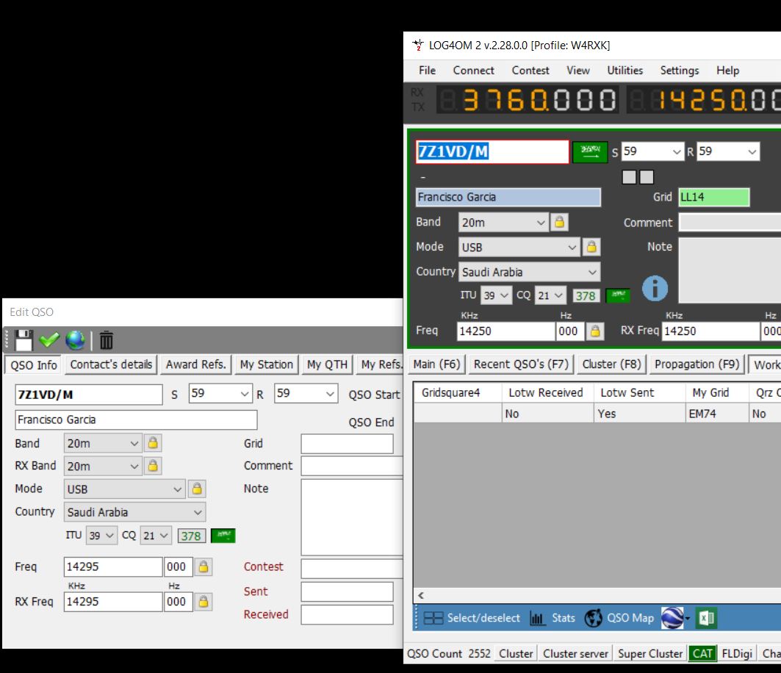Open the Stats bar chart icon
Screen dimensions: 781x673
[537, 618]
